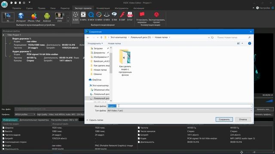Viewport: 275px width, 154px height.
Task: Select OneDrive in the navigation pane
Action: [97, 80]
